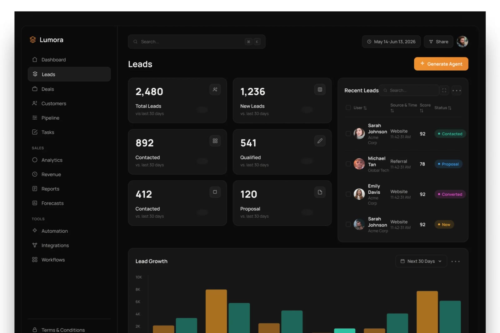
Task: Open Terms & Conditions link
Action: 63,330
